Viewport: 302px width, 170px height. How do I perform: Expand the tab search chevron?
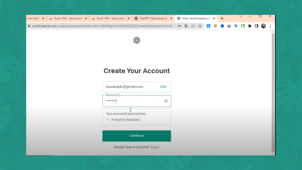coord(240,16)
